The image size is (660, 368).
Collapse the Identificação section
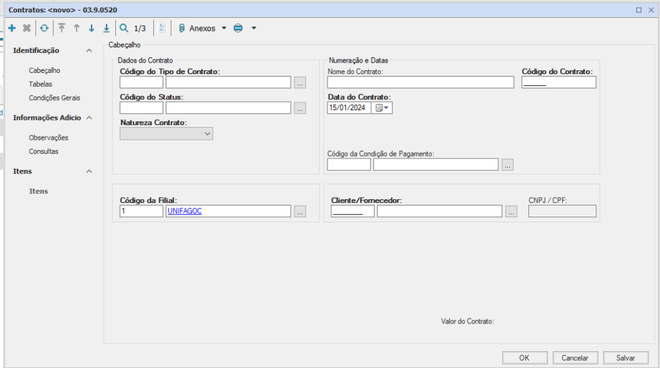[x=89, y=50]
